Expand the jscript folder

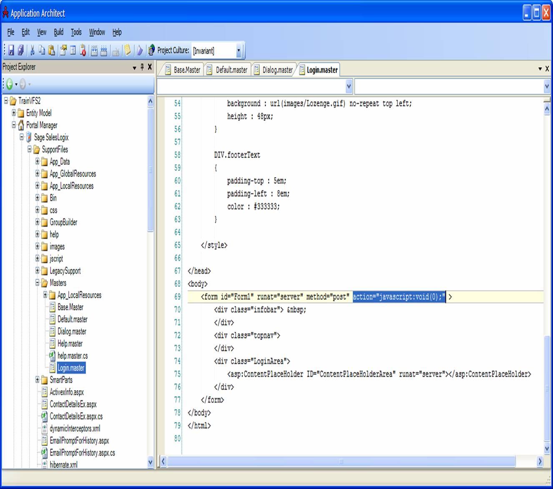point(37,258)
